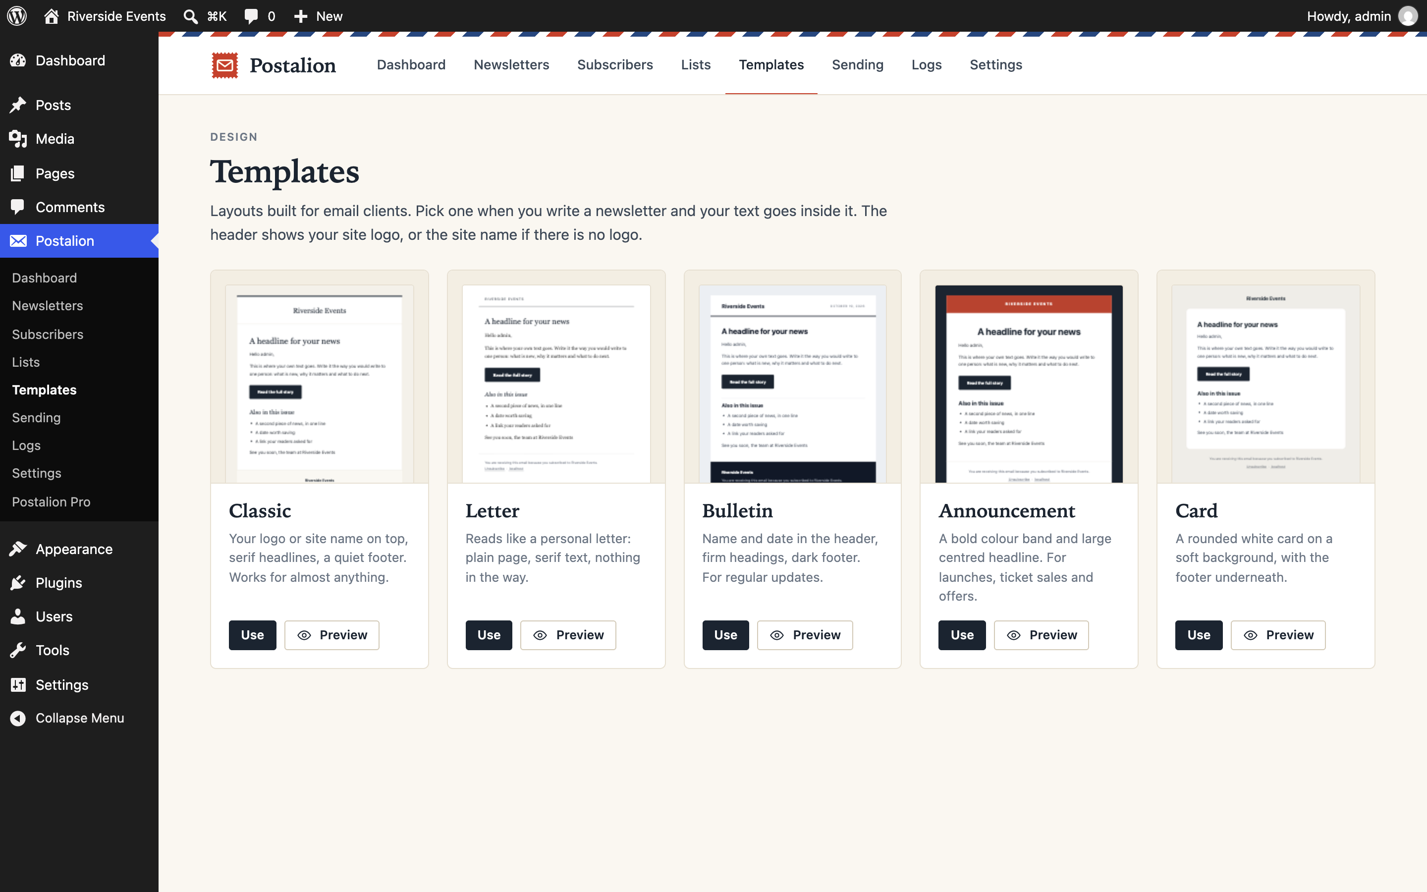The height and width of the screenshot is (892, 1427).
Task: Open the Riverside Events home icon
Action: (52, 16)
